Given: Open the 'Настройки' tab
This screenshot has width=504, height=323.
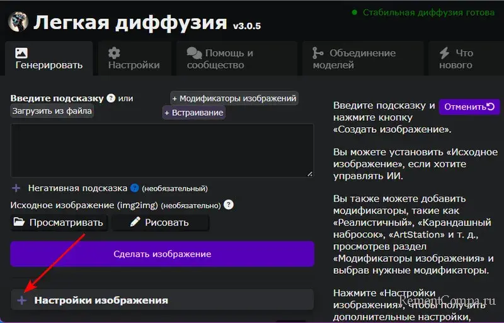Looking at the screenshot, I should 134,59.
